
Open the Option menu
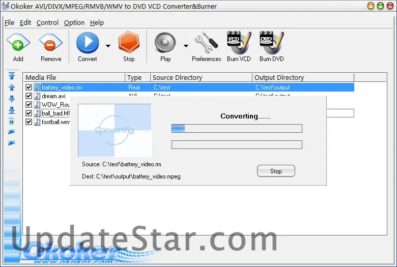(x=74, y=23)
